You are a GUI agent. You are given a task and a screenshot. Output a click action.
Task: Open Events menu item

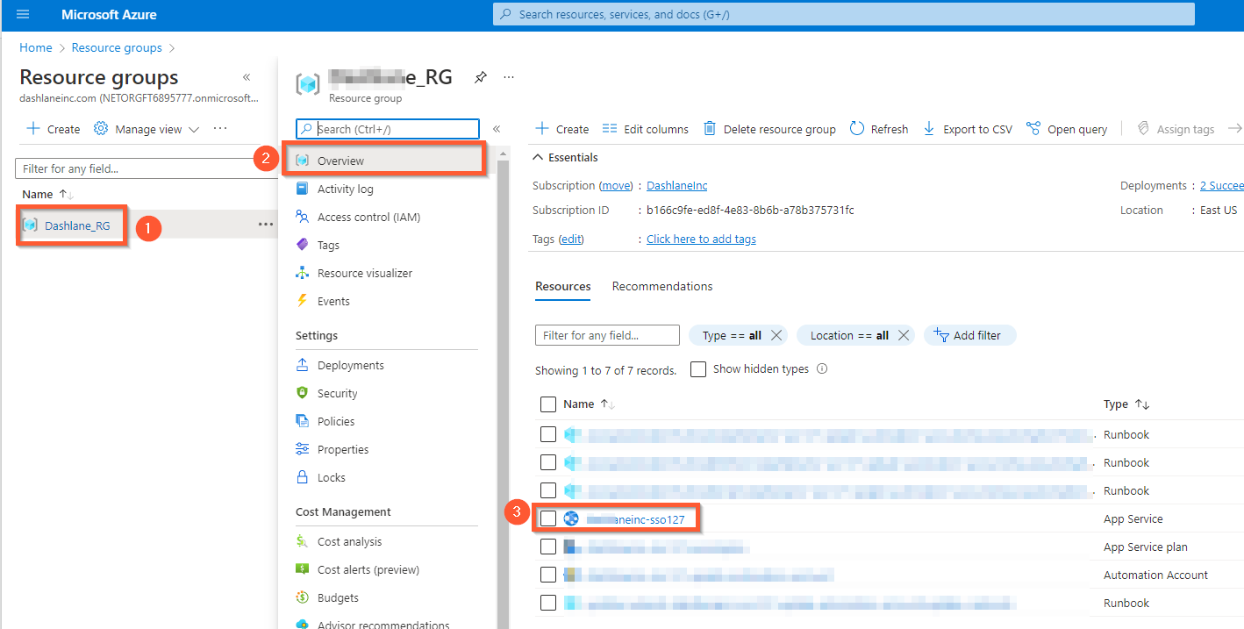(333, 301)
